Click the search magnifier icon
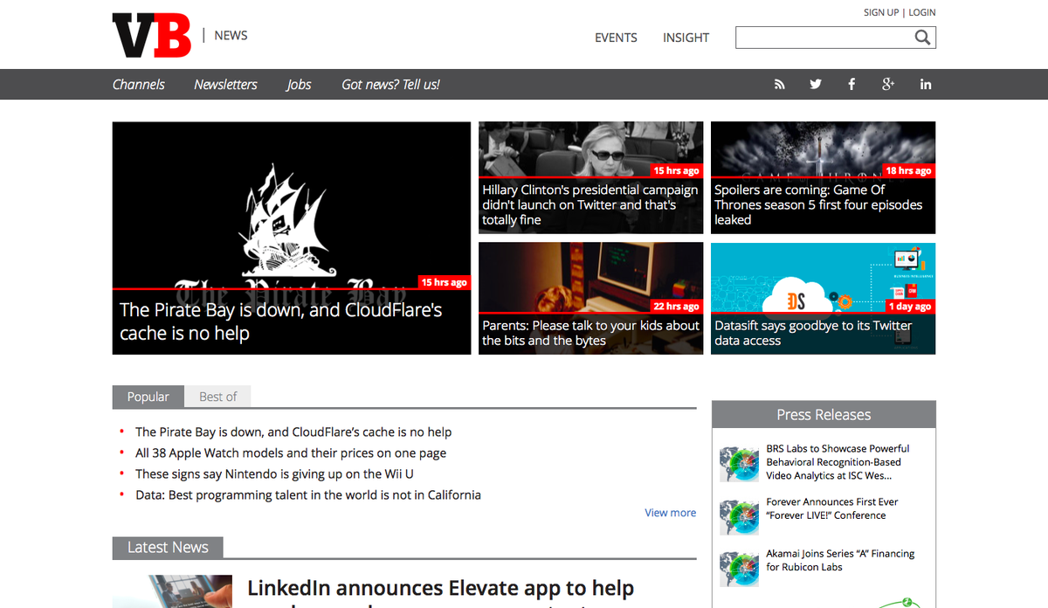 (922, 38)
